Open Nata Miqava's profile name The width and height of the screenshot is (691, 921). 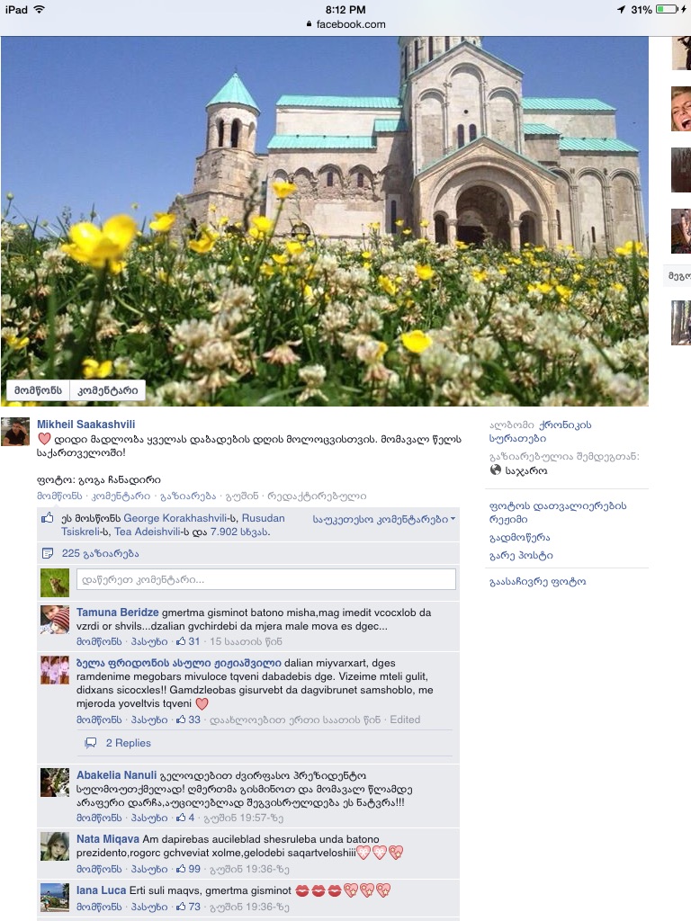coord(108,839)
